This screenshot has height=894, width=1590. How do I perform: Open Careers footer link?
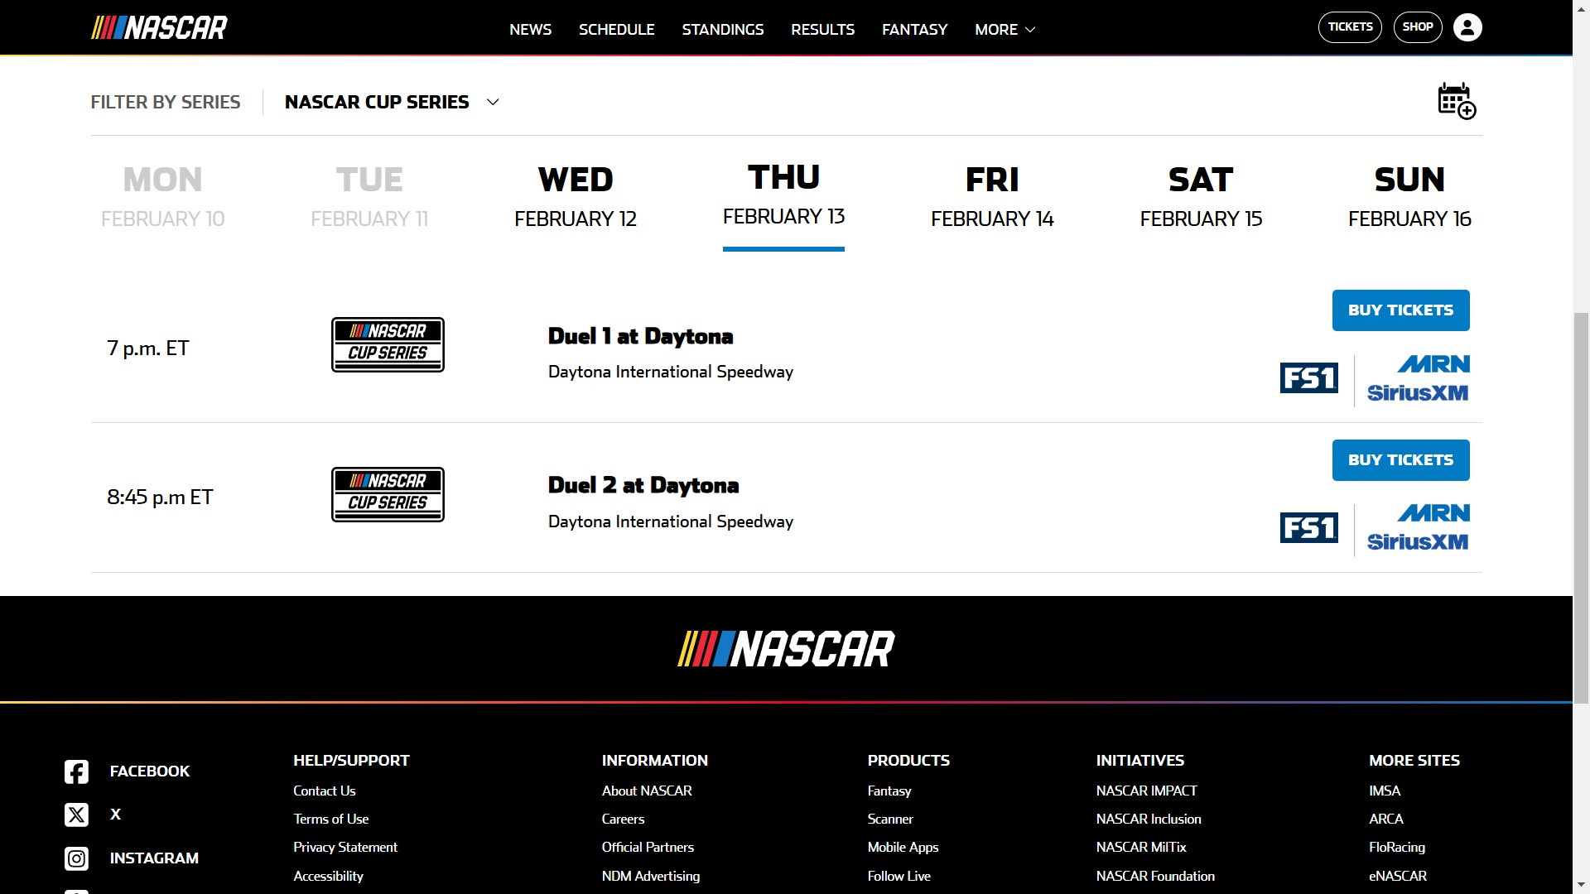tap(623, 819)
